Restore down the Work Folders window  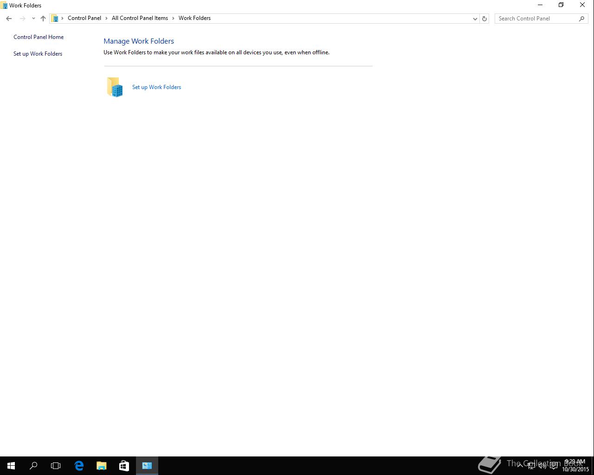pyautogui.click(x=561, y=5)
